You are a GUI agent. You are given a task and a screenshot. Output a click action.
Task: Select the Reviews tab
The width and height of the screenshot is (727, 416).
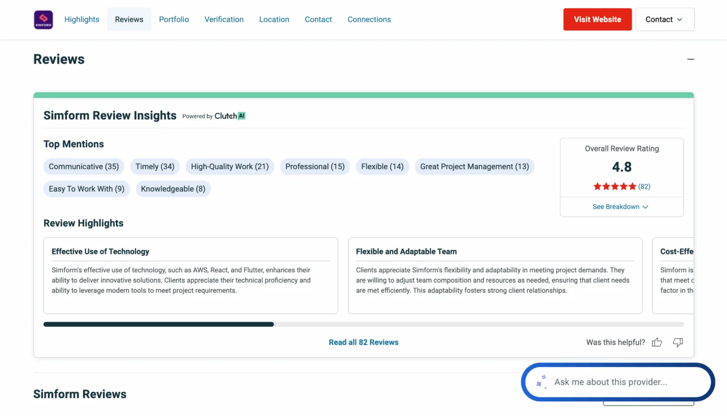(129, 19)
